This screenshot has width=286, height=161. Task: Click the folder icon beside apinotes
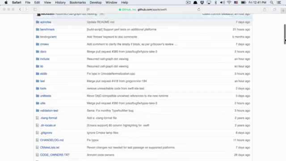click(x=38, y=22)
